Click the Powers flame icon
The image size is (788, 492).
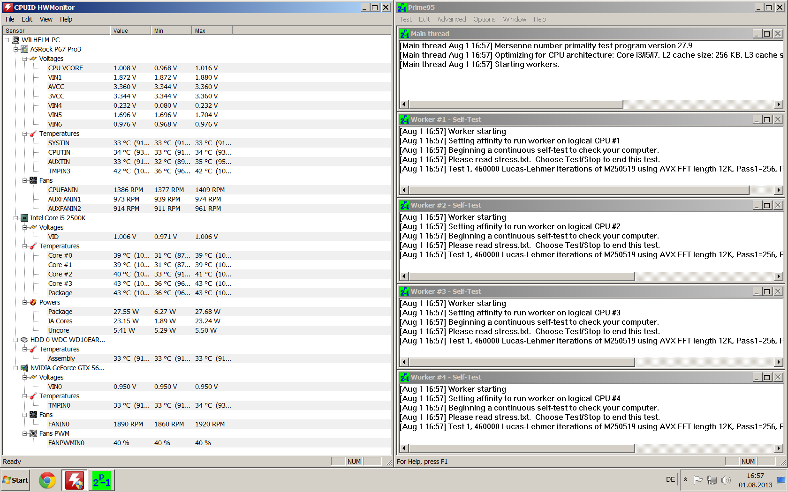click(33, 302)
